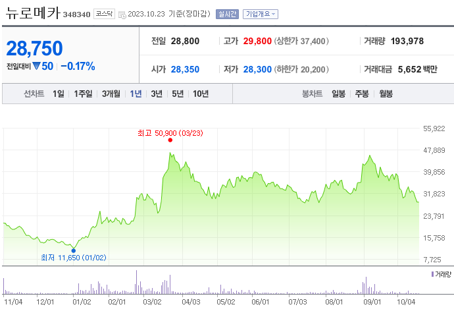454x315 pixels.
Task: Select the 1일 line chart tab
Action: click(58, 94)
